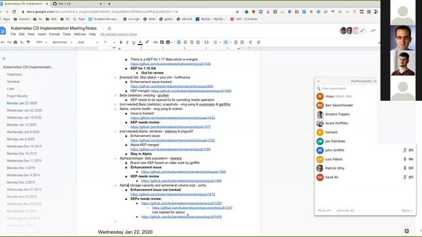Open the View menu

click(x=31, y=34)
